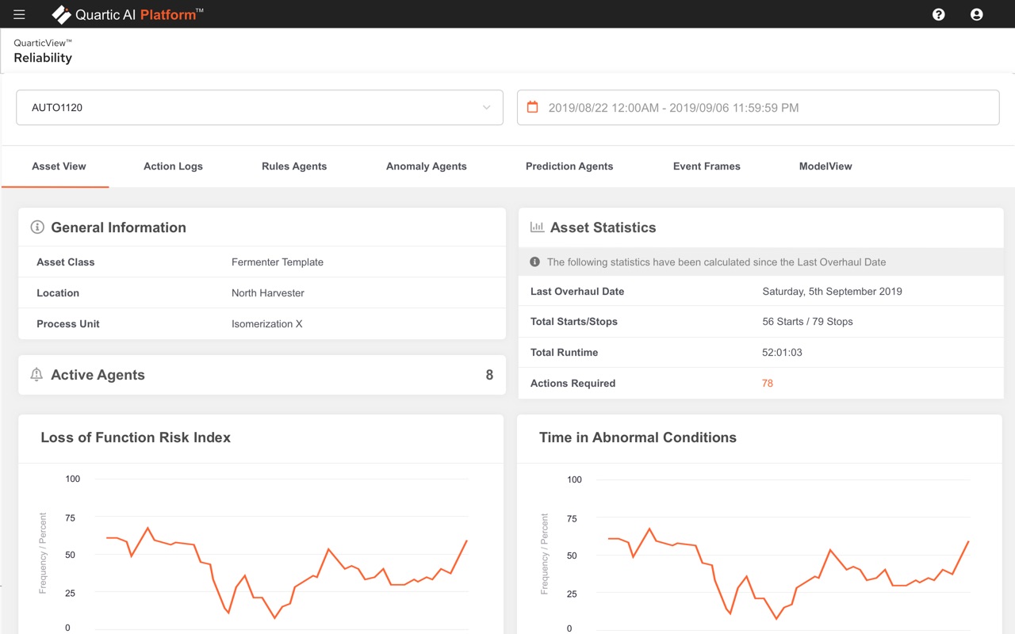Switch to the Anomaly Agents tab
1015x634 pixels.
427,166
